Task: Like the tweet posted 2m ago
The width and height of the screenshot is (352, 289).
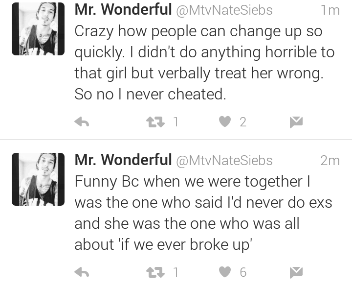Action: pyautogui.click(x=225, y=272)
